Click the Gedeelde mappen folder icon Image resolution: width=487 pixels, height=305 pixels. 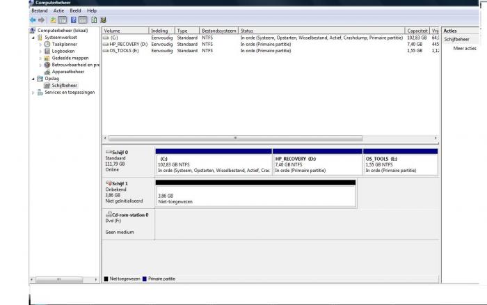tap(47, 58)
